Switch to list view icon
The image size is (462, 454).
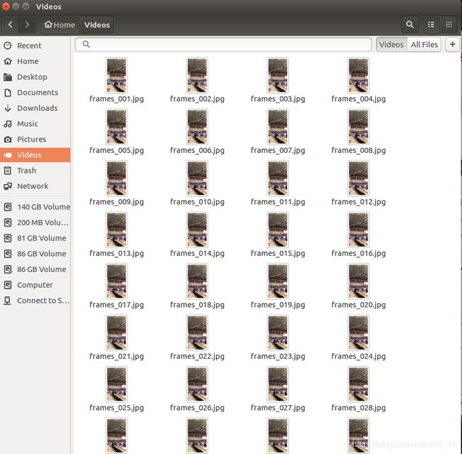431,24
